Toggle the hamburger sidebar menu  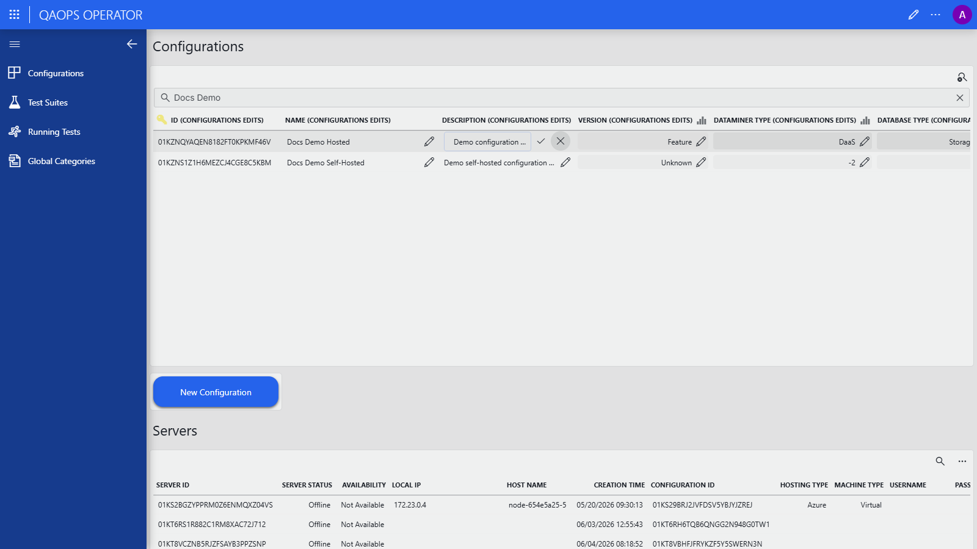click(15, 44)
